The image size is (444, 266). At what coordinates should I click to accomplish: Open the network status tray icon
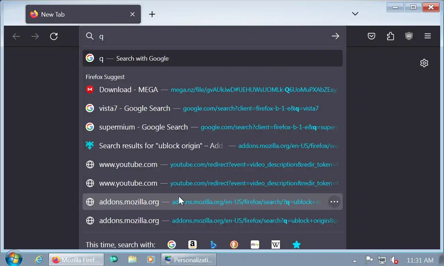382,260
